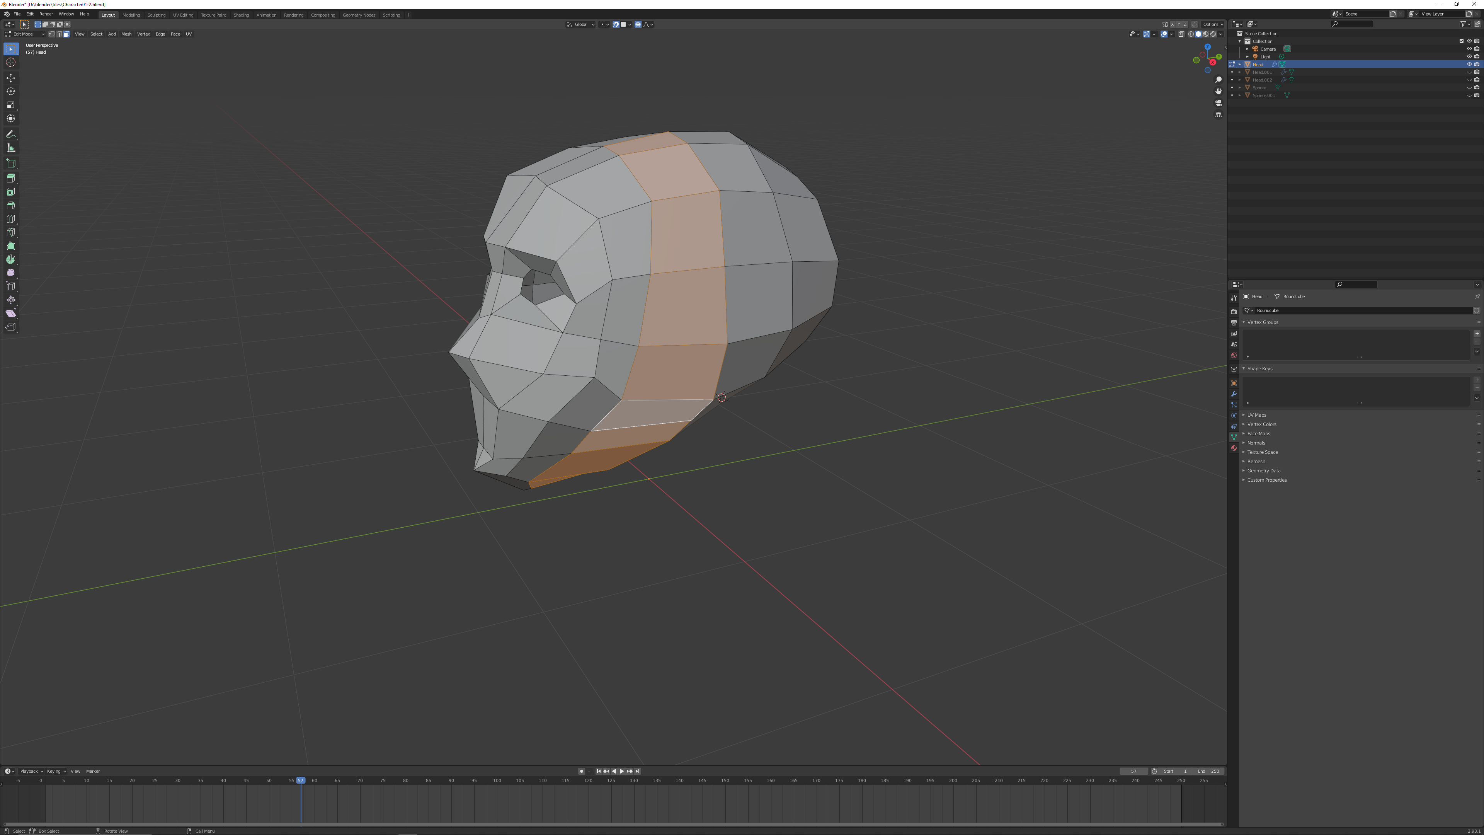Open the Mesh menu
The height and width of the screenshot is (835, 1484).
tap(126, 34)
